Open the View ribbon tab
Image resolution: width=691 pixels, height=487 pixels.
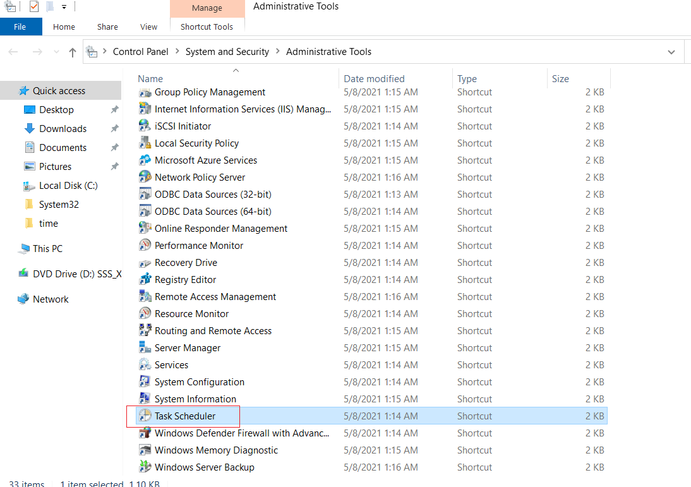(x=148, y=27)
